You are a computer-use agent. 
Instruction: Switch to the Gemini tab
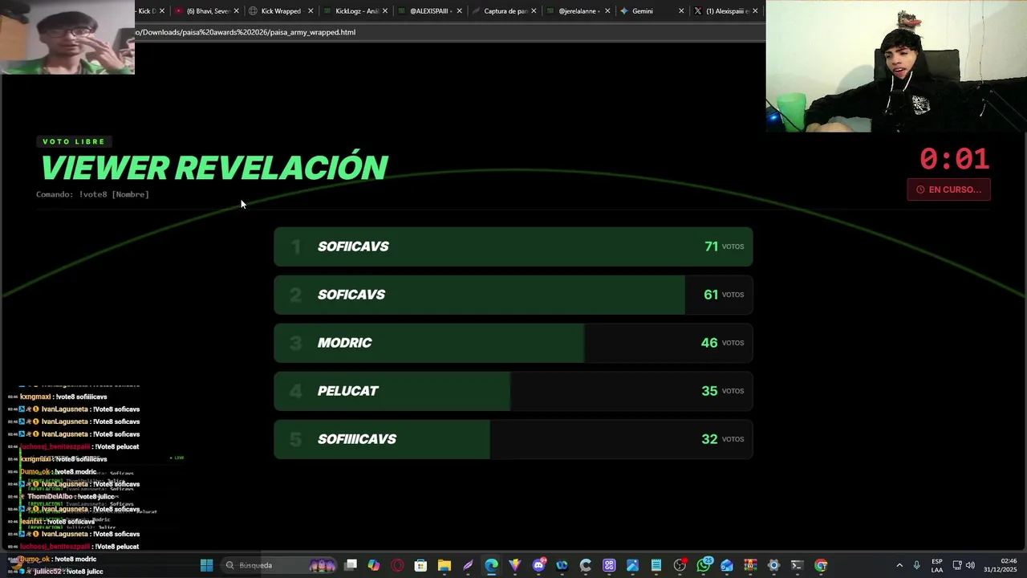click(652, 11)
